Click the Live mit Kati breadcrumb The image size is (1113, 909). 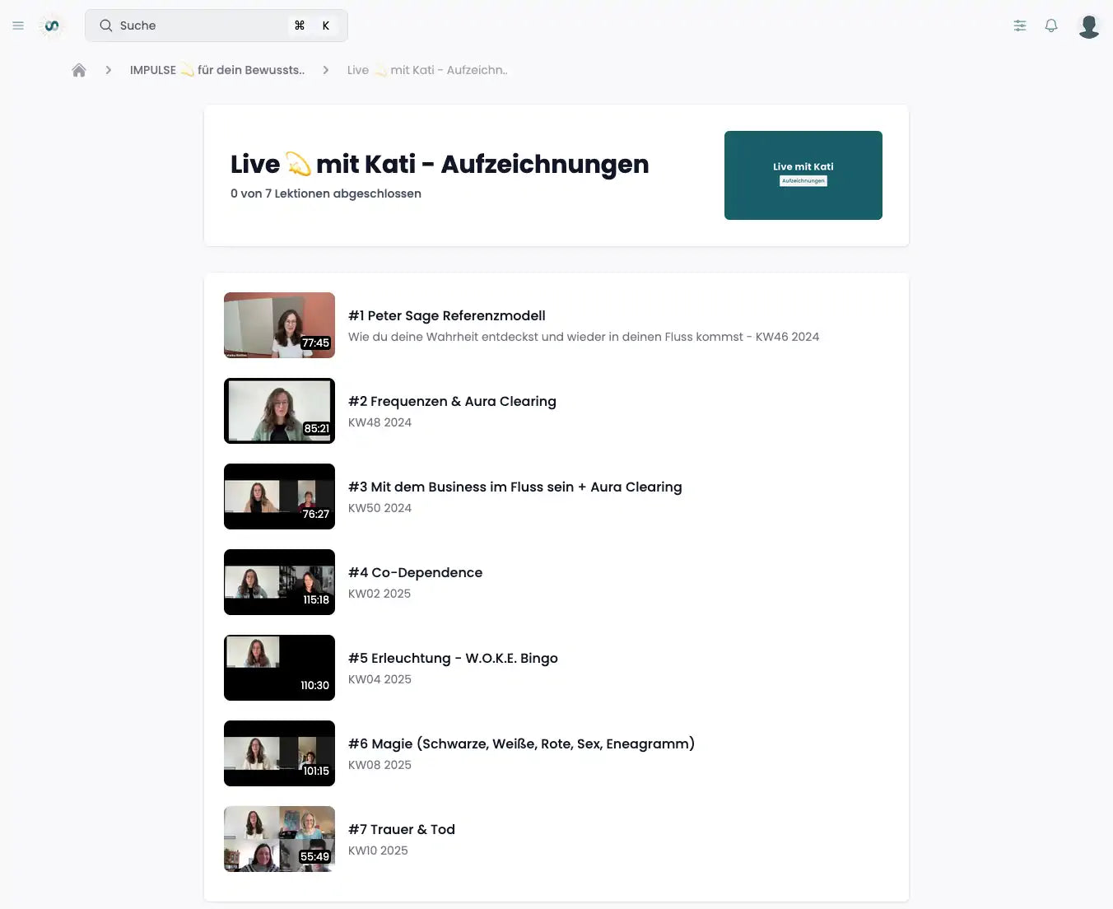pyautogui.click(x=426, y=70)
